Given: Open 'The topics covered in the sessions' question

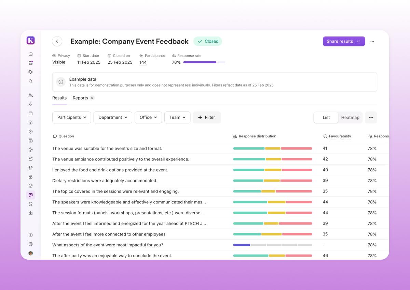Looking at the screenshot, I should tap(115, 192).
